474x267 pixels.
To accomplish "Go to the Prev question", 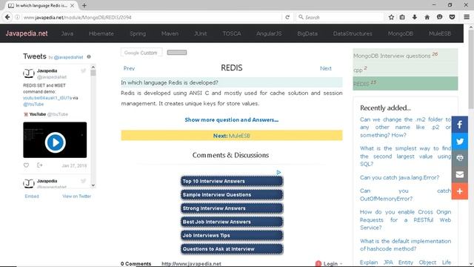I will click(129, 68).
